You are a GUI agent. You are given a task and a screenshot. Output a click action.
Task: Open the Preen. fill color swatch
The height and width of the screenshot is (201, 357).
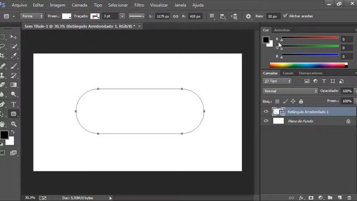click(x=66, y=16)
